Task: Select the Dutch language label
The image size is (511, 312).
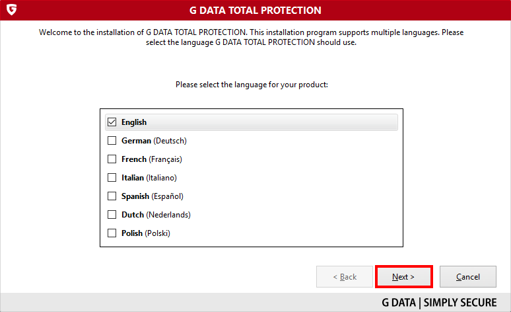Action: tap(156, 215)
